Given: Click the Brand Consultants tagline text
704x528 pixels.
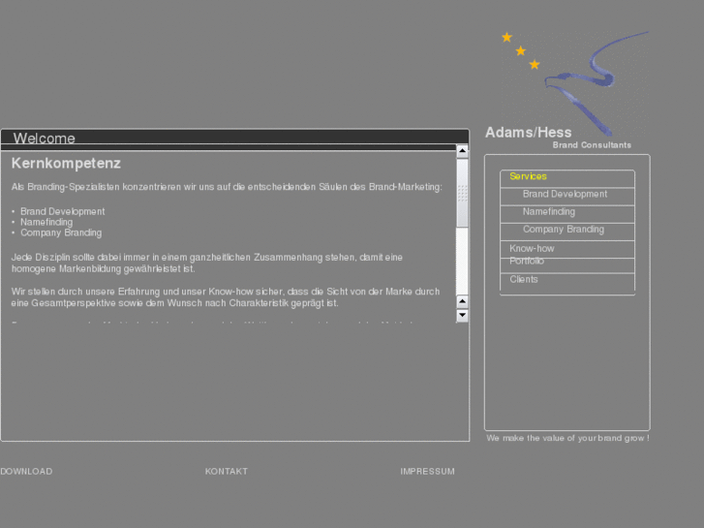Looking at the screenshot, I should pyautogui.click(x=592, y=145).
